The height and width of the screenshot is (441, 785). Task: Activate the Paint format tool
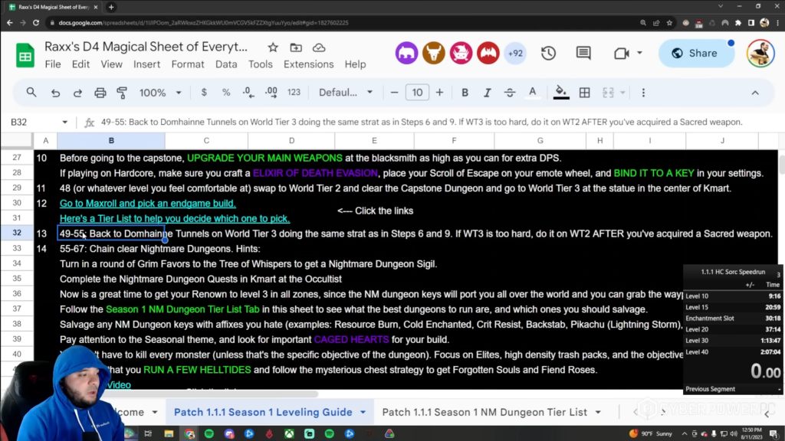click(x=122, y=93)
